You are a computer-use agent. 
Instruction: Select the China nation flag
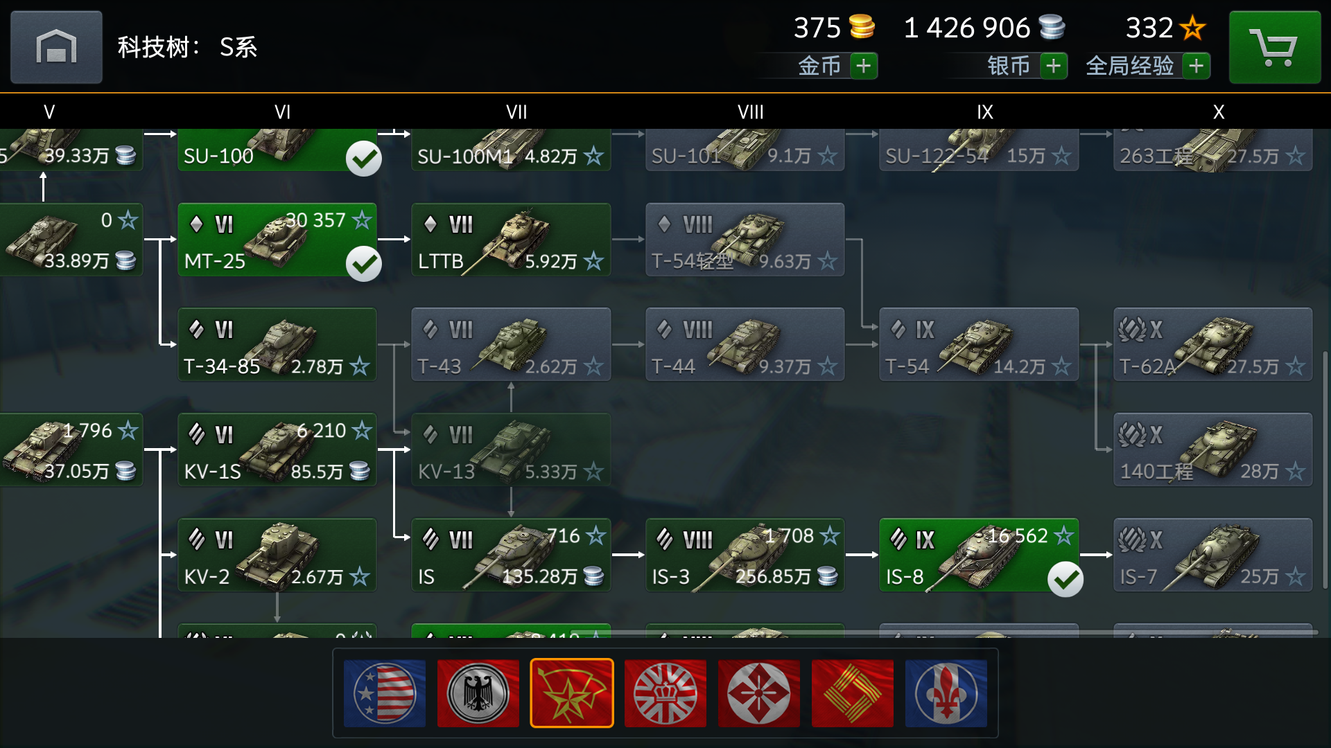click(853, 693)
